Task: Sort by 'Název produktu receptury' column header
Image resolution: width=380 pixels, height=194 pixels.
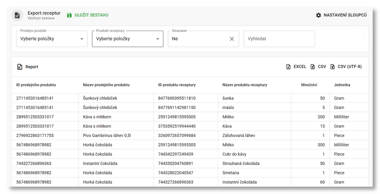Action: [x=245, y=85]
